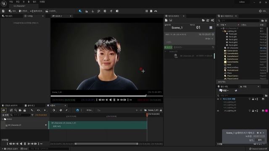269x151 pixels.
Task: Click Sequencer find in content browser icon
Action: click(16, 110)
